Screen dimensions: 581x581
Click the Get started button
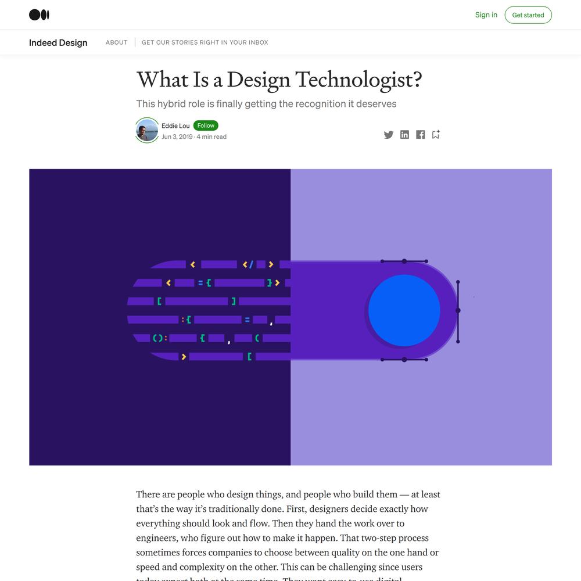pyautogui.click(x=528, y=15)
